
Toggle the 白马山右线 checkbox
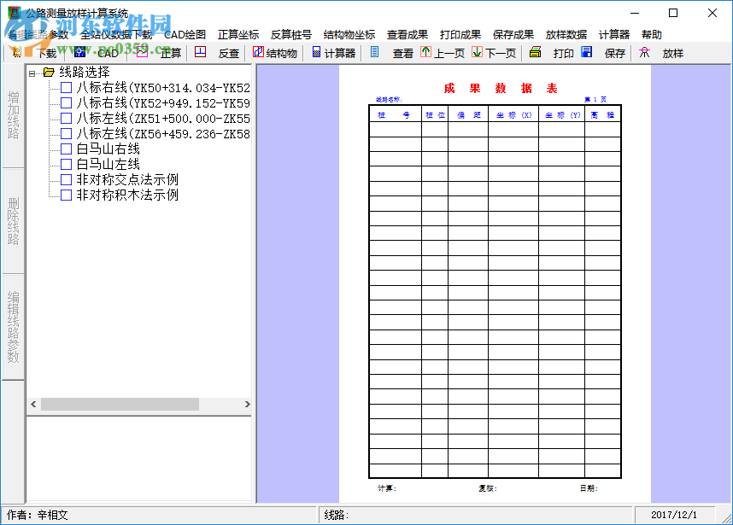67,149
